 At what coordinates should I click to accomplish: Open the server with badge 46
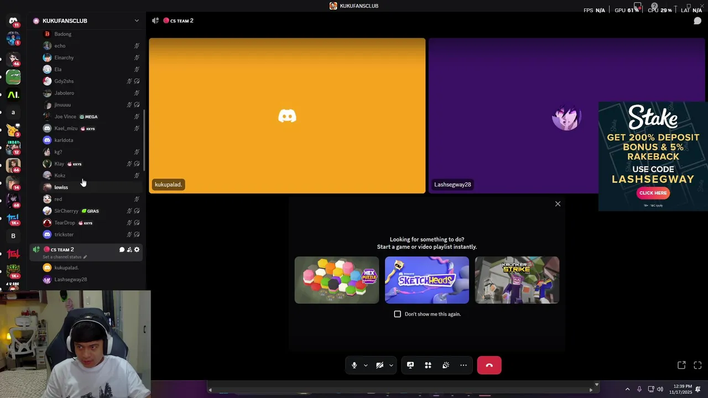(13, 59)
